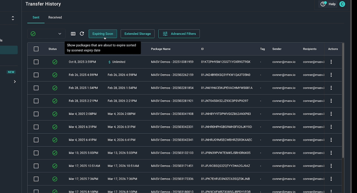Open actions menu for MASV Demos - 202510081959
The height and width of the screenshot is (193, 357).
(x=331, y=62)
